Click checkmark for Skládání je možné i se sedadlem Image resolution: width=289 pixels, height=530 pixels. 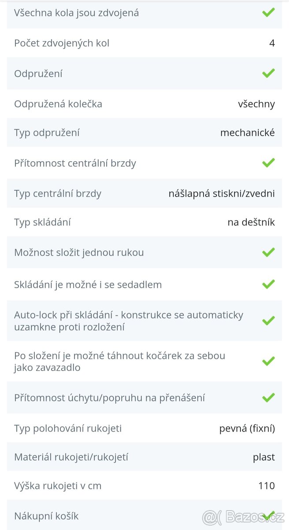pyautogui.click(x=268, y=284)
